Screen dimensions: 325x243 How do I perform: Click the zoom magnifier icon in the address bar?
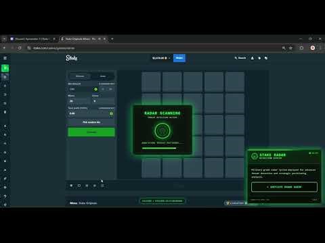pyautogui.click(x=284, y=48)
